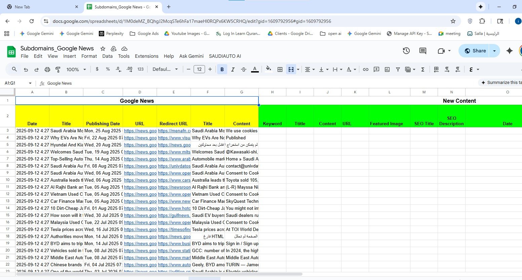Click the fill color paint bucket
This screenshot has height=280, width=522.
click(268, 69)
